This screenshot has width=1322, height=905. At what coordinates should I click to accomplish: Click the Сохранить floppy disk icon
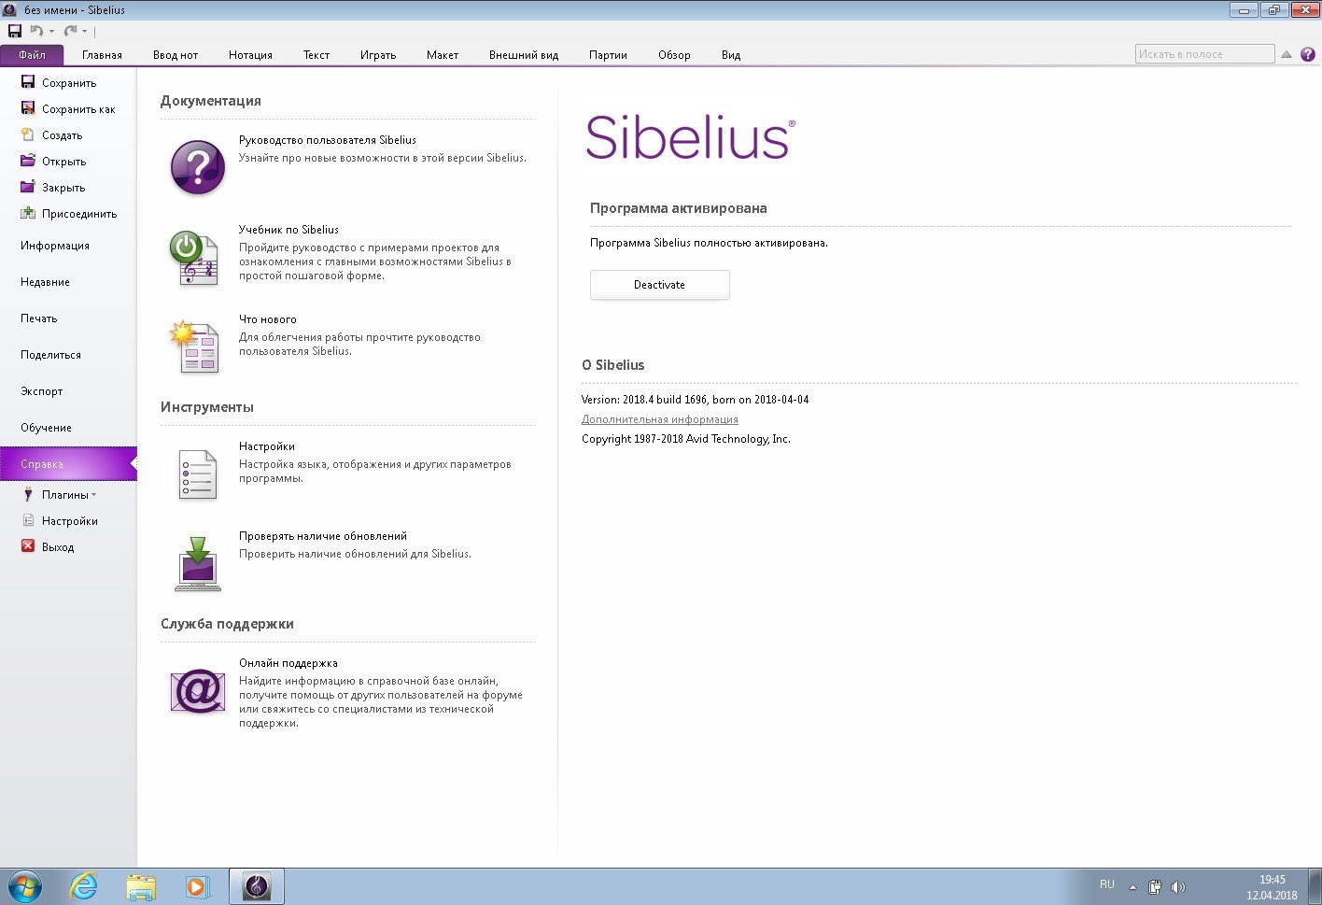[28, 82]
